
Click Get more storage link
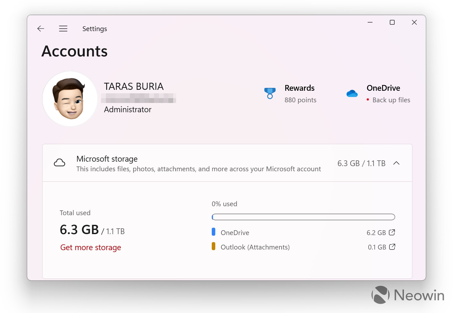pos(90,247)
